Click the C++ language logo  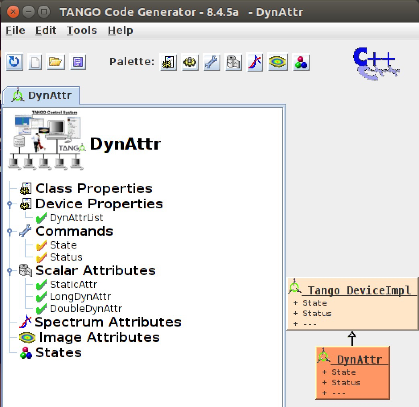coord(376,64)
